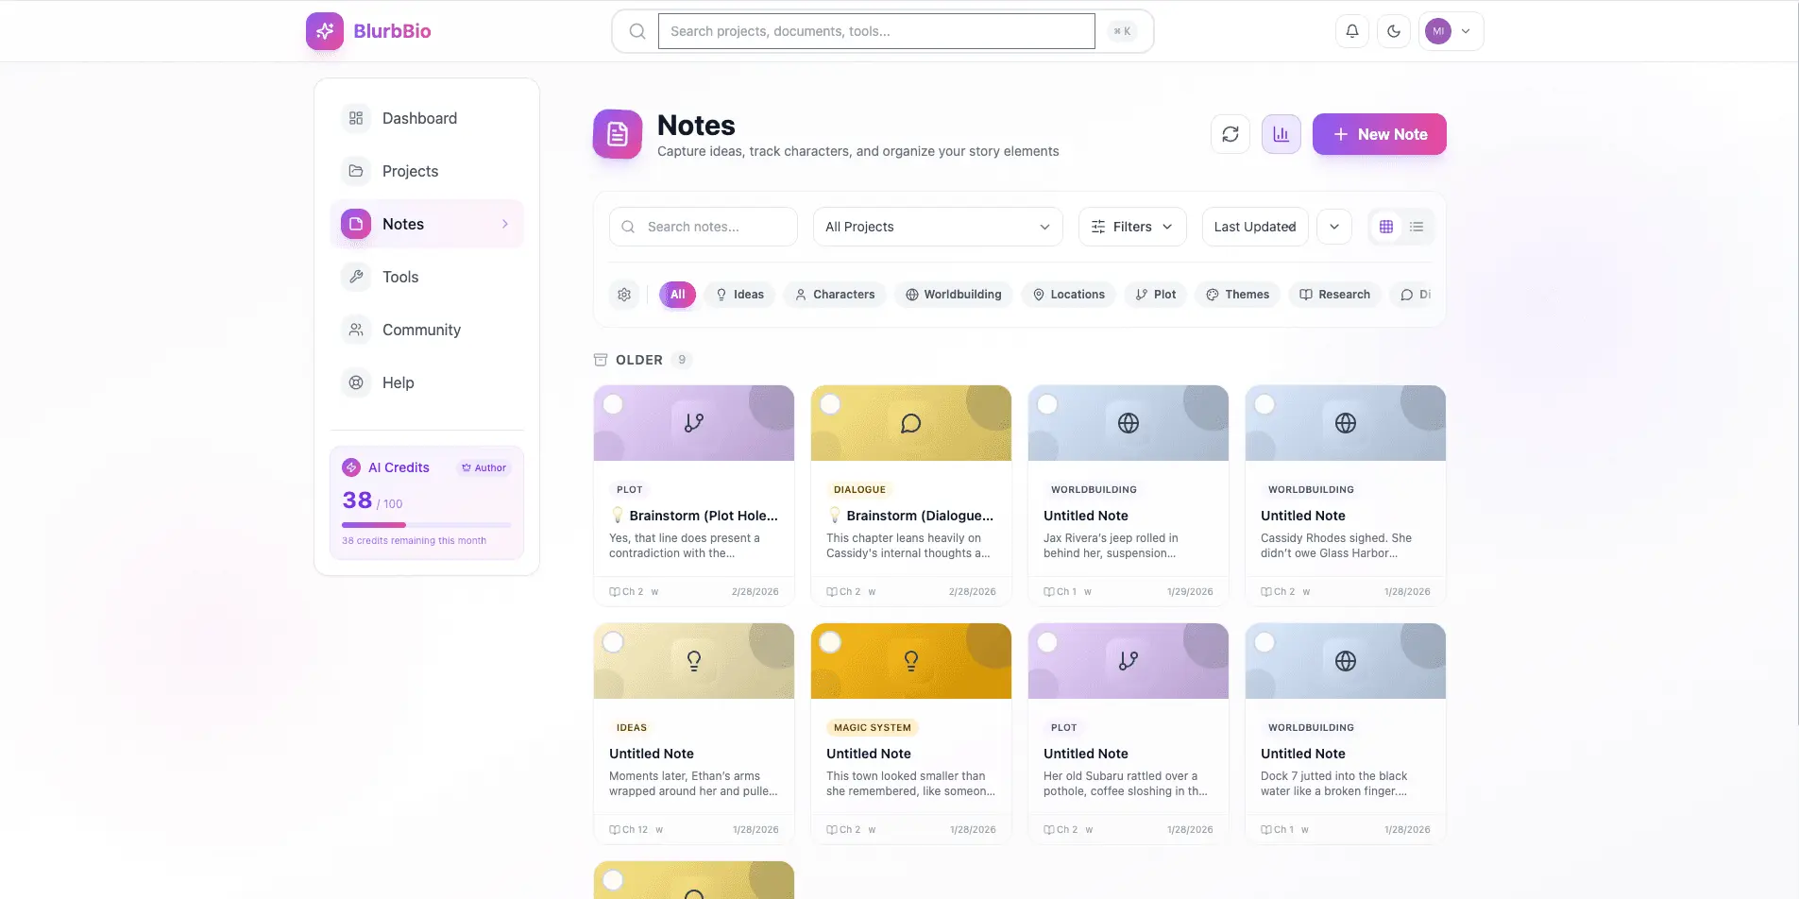Select the Cassidy Rhodes note checkbox
The image size is (1799, 899).
(1264, 404)
